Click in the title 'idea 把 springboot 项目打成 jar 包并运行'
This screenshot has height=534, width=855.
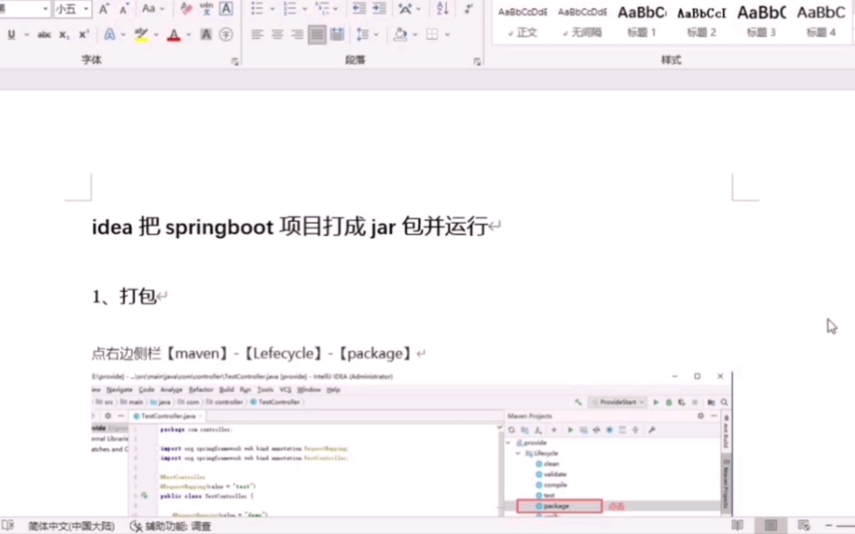[x=290, y=227]
